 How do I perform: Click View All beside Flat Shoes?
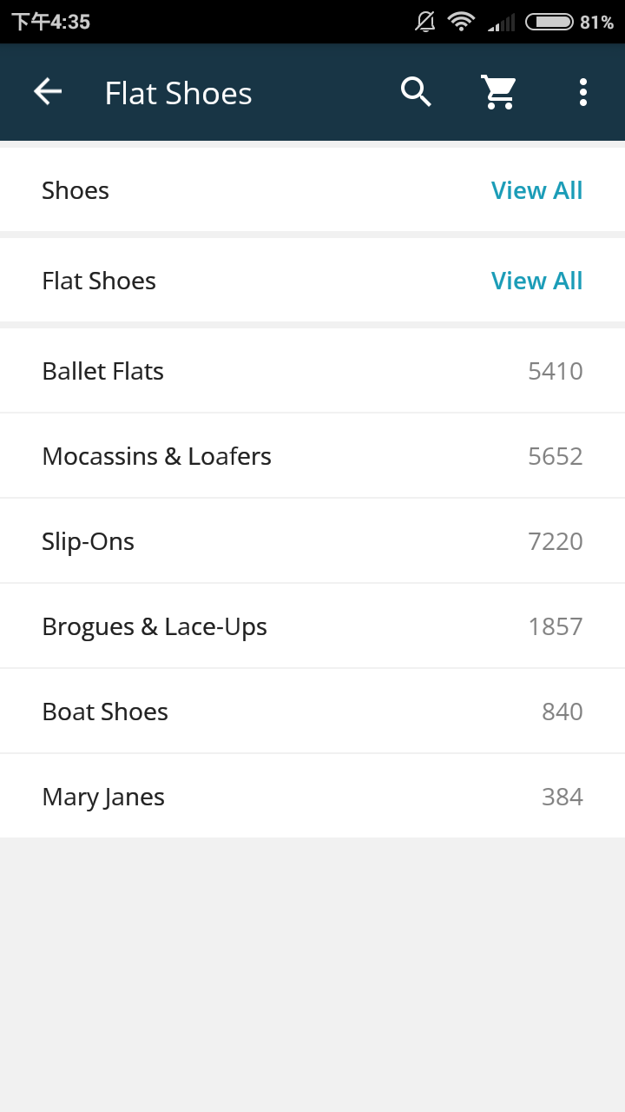click(x=536, y=281)
